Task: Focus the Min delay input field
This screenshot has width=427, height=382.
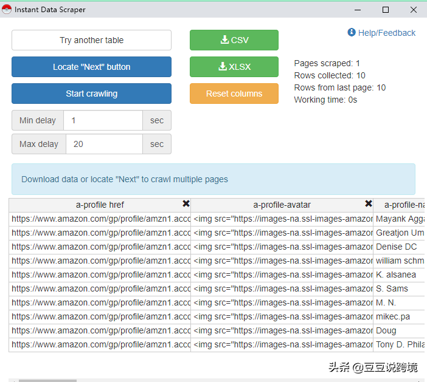Action: [x=103, y=120]
